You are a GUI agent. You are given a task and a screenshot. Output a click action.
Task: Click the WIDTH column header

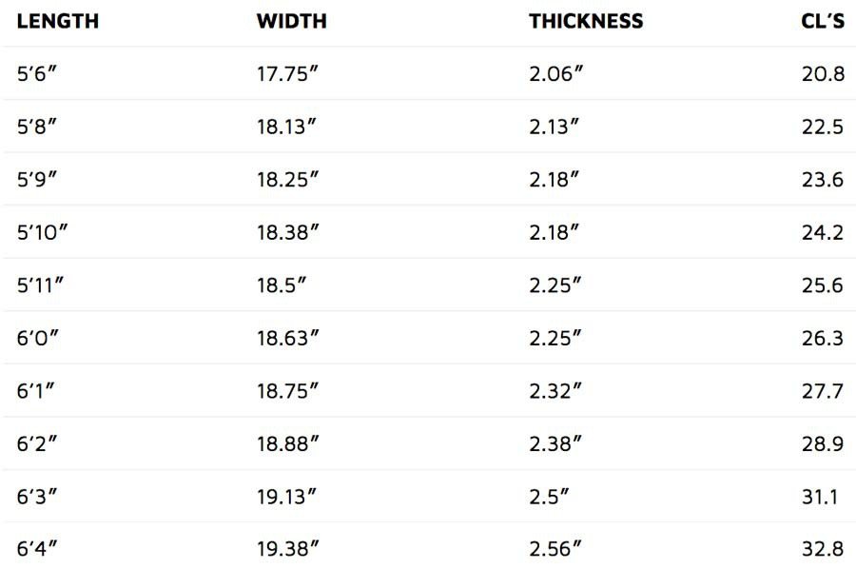click(292, 21)
